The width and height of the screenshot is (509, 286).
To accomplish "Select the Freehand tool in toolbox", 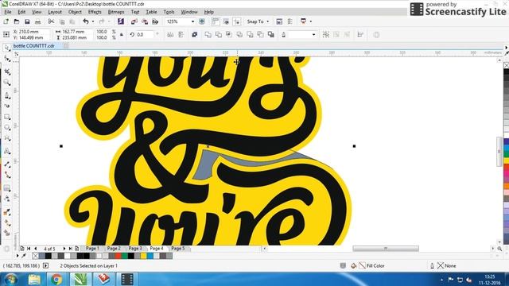I will [7, 95].
